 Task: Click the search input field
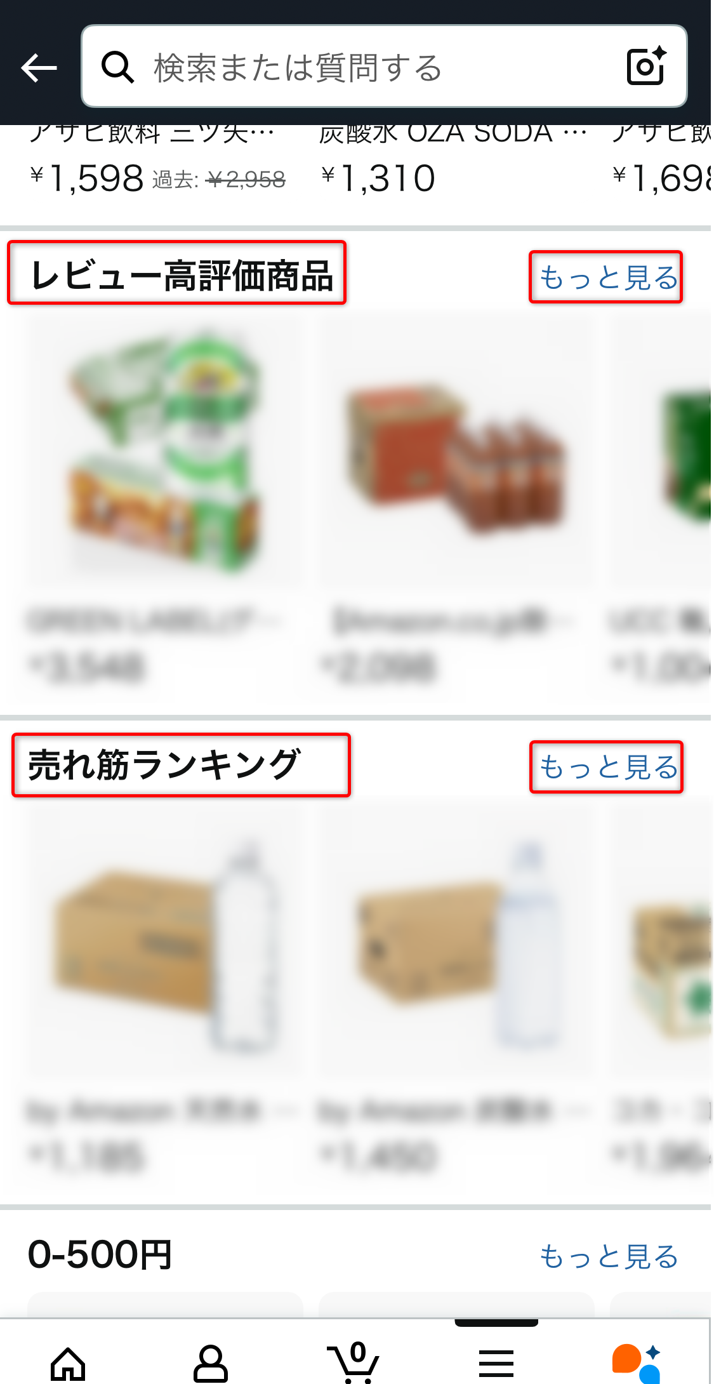coord(384,66)
